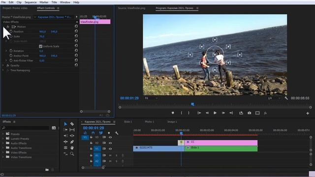Toggle lock on V2 track
Viewport: 315px width, 177px height.
pyautogui.click(x=91, y=143)
